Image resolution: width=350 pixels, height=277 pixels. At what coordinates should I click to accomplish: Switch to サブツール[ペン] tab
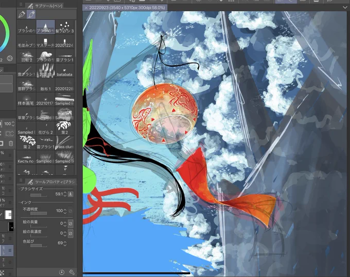(x=45, y=6)
